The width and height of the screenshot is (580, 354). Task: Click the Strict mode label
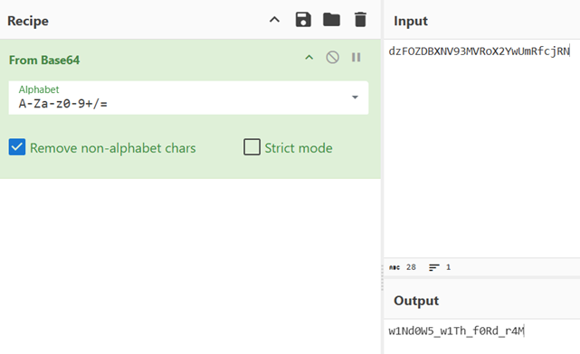point(299,148)
